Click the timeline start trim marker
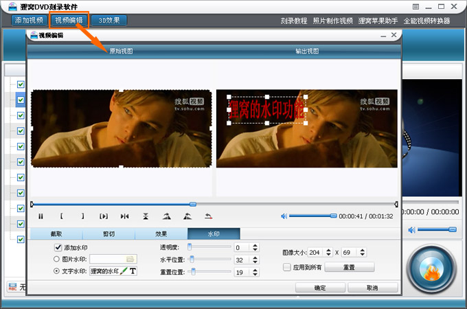Viewport: 467px width, 309px height. [x=32, y=204]
